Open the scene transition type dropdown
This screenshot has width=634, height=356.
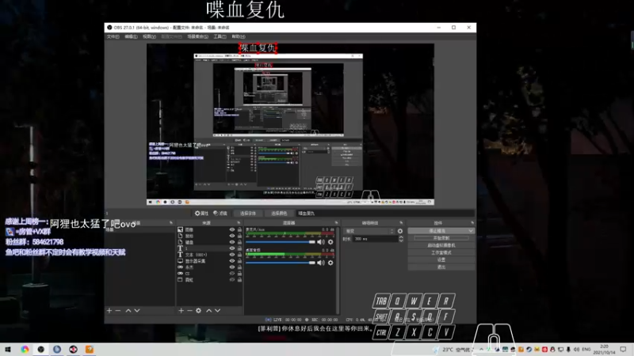point(369,231)
